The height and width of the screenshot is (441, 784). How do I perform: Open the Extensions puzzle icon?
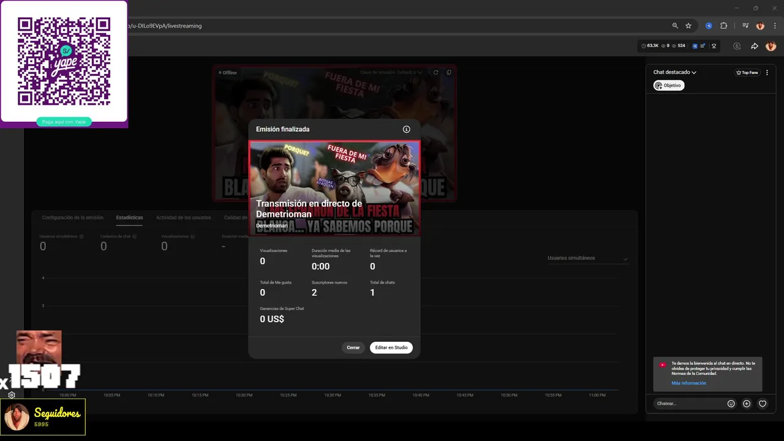723,26
